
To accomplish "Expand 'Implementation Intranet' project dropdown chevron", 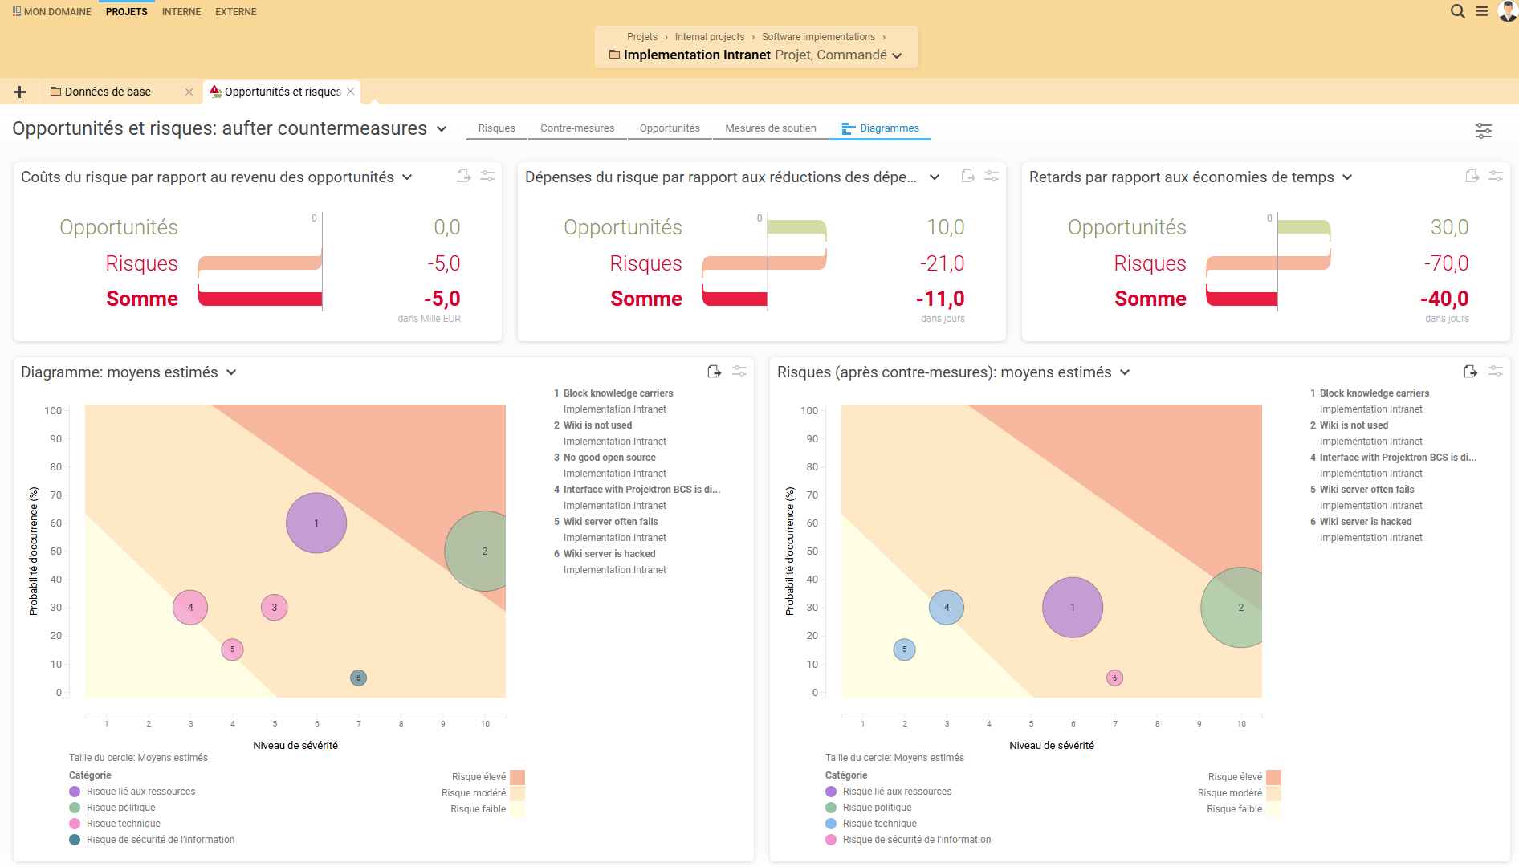I will [897, 55].
